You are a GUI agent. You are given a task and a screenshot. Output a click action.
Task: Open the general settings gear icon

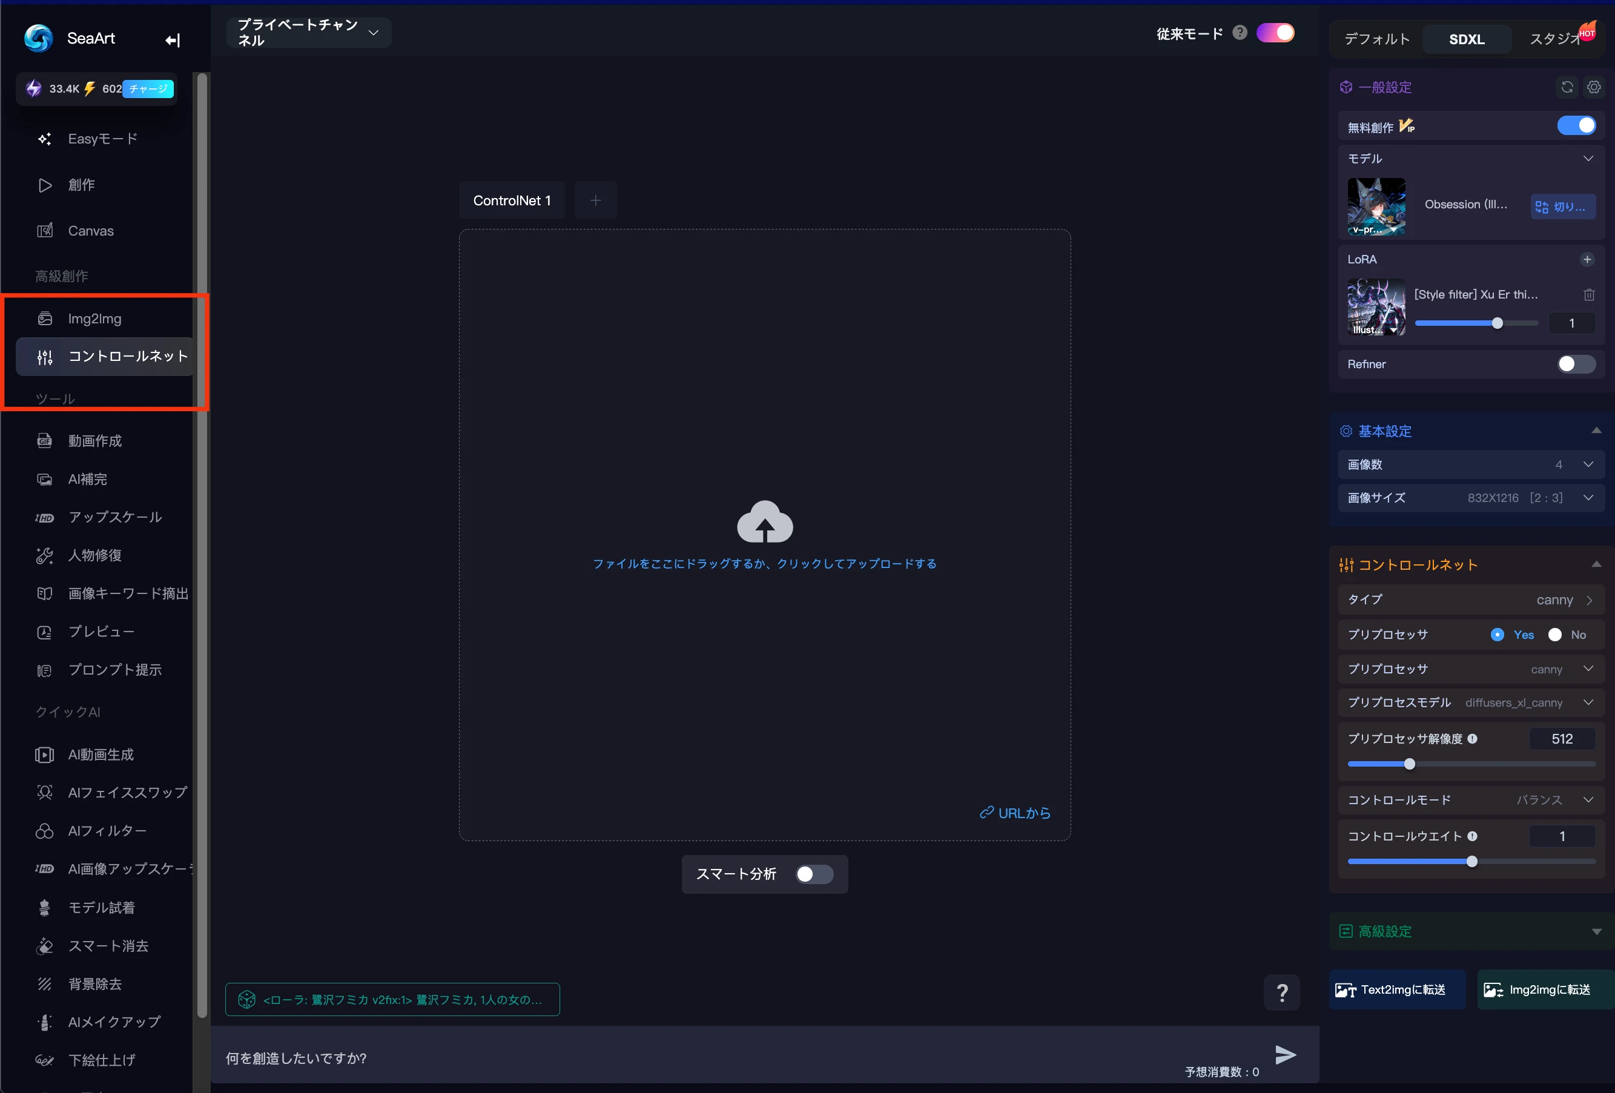pyautogui.click(x=1593, y=87)
